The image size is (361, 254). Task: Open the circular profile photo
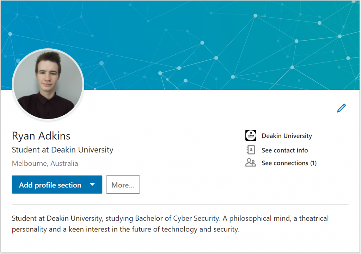click(x=48, y=85)
